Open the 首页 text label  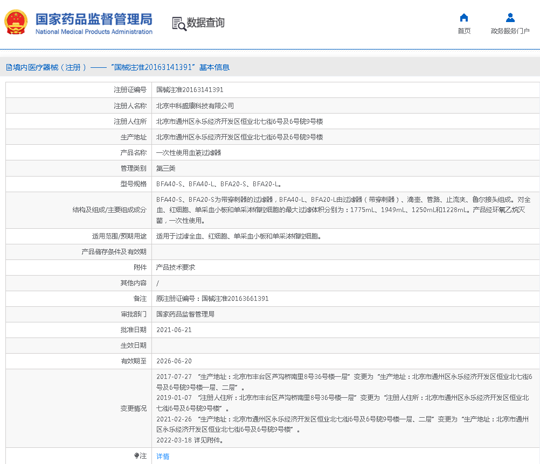pyautogui.click(x=463, y=31)
